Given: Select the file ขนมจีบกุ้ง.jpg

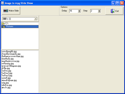Looking at the screenshot, I should [7, 59].
